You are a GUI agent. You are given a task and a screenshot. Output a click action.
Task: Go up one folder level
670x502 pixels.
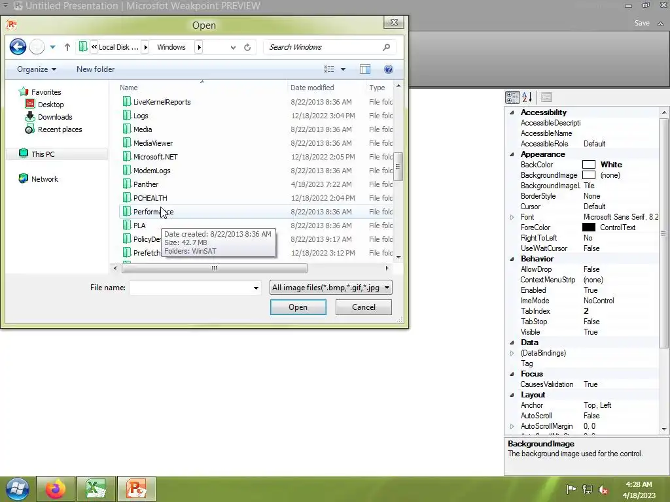(67, 47)
